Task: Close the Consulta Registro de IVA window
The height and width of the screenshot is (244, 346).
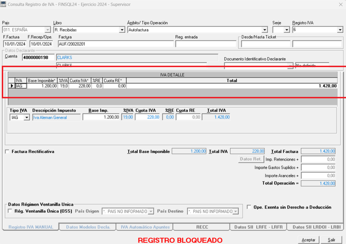Action: (341, 4)
